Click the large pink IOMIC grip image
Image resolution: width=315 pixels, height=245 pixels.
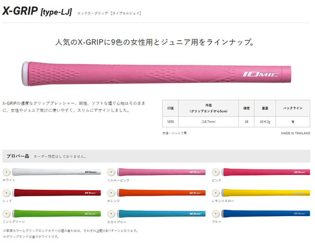(156, 74)
